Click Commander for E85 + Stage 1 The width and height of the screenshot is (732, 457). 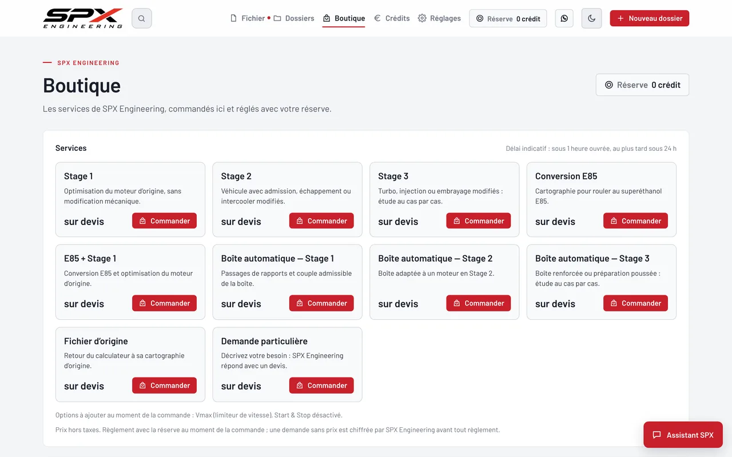point(164,303)
